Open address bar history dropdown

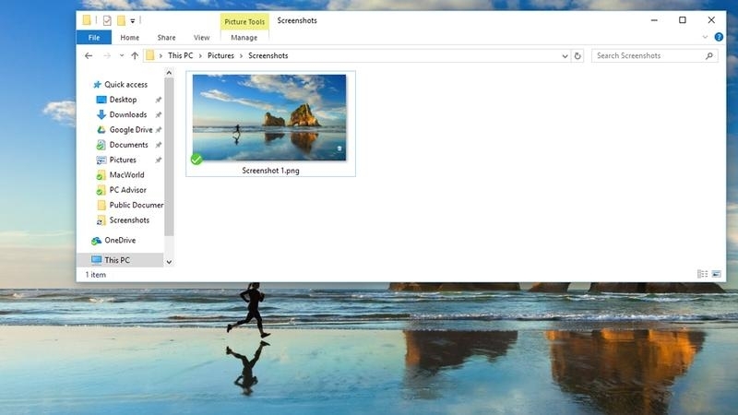coord(565,56)
